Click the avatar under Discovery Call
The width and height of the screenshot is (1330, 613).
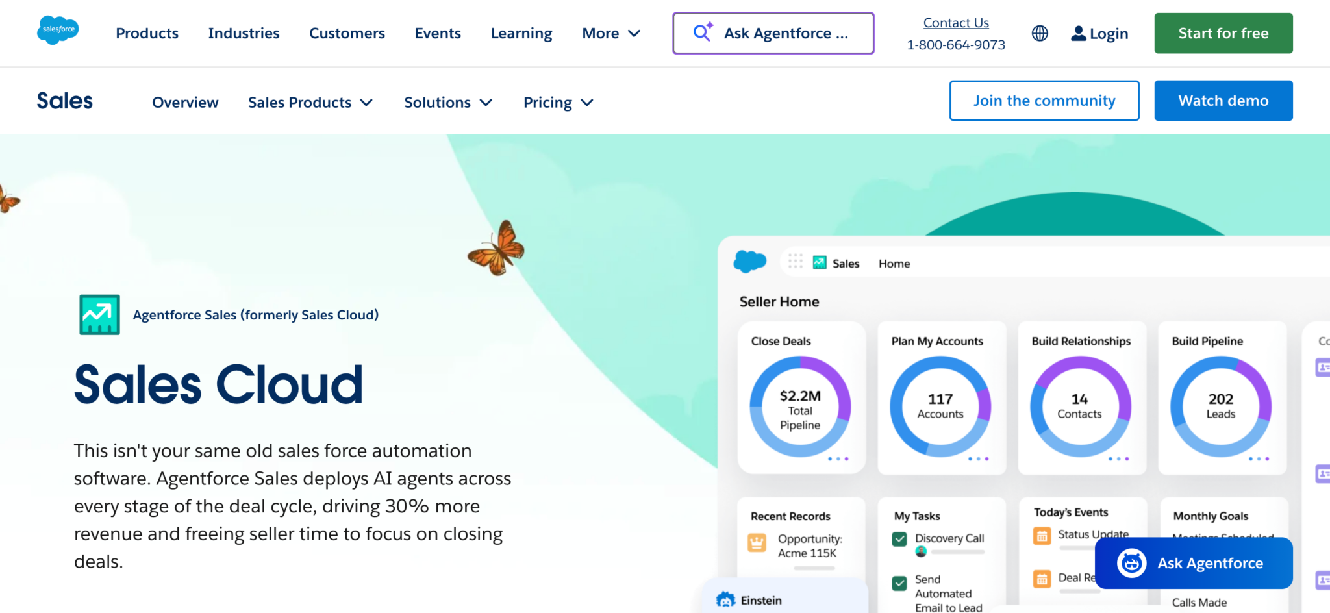click(x=921, y=552)
